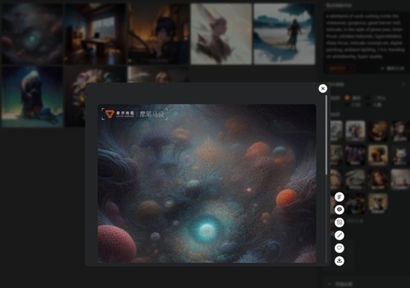Click the eye view icon beside preview

pyautogui.click(x=340, y=210)
